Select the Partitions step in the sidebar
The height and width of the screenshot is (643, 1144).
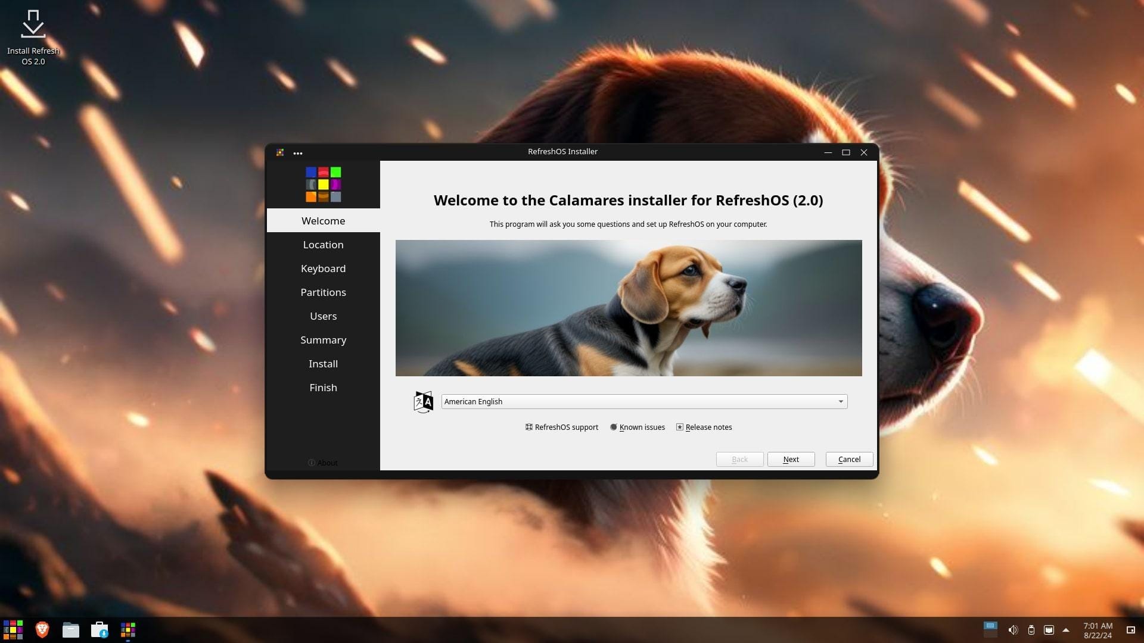(323, 292)
